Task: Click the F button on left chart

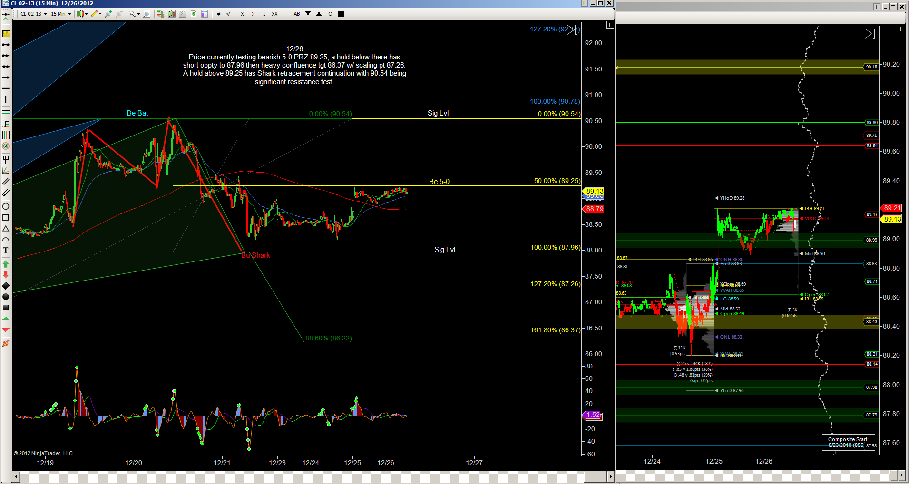Action: (x=610, y=25)
